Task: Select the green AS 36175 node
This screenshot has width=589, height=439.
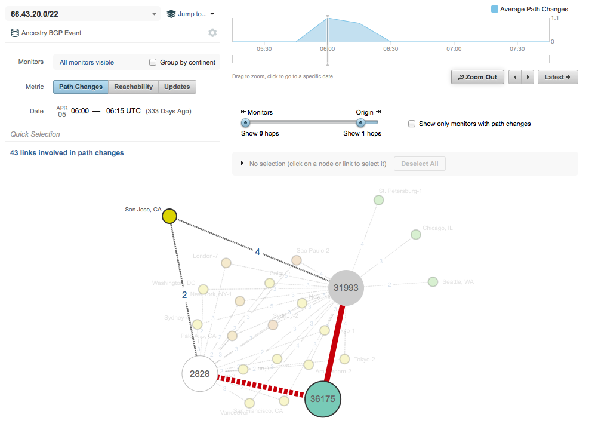Action: coord(323,399)
